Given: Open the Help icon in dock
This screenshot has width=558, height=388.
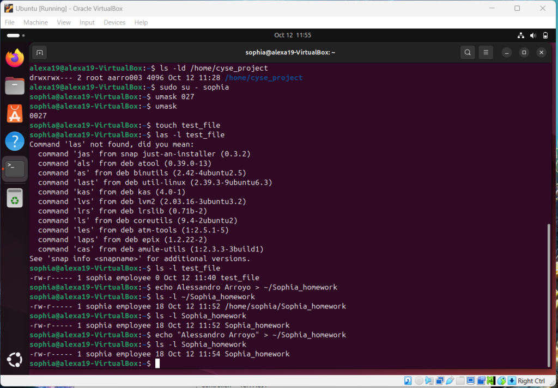Looking at the screenshot, I should (x=15, y=141).
